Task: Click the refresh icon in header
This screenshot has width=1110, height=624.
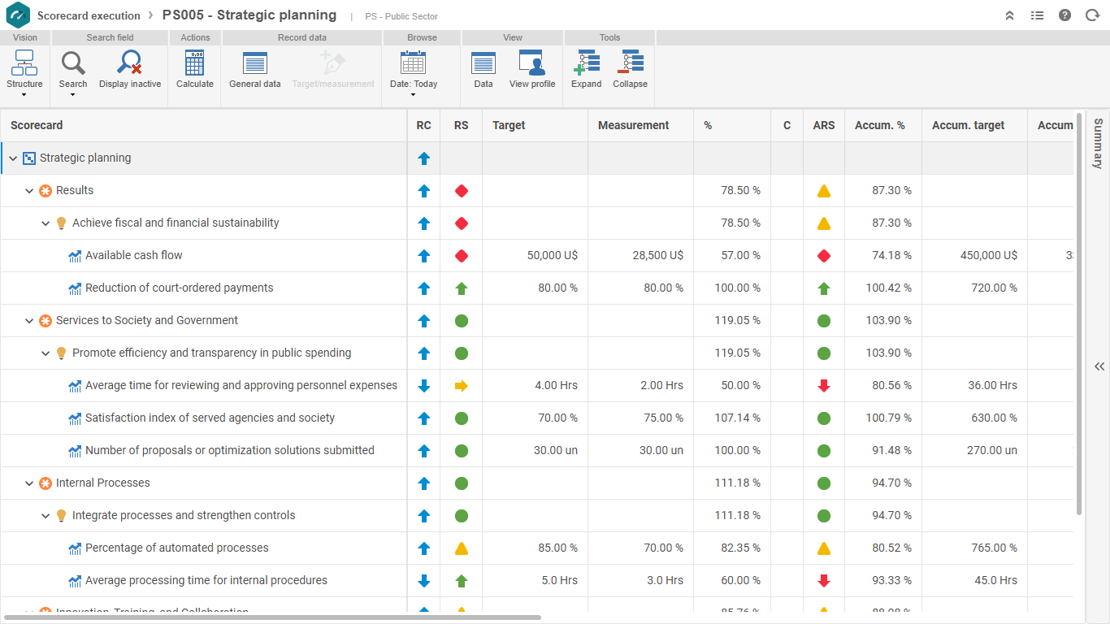Action: click(x=1092, y=15)
